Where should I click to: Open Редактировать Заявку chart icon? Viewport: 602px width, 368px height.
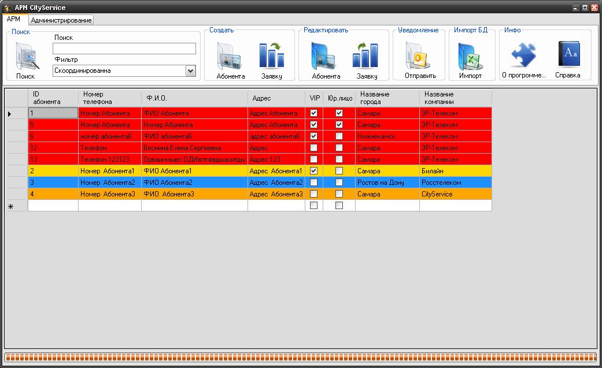pyautogui.click(x=365, y=55)
